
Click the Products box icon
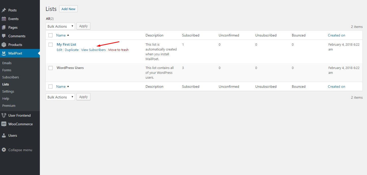coord(4,45)
